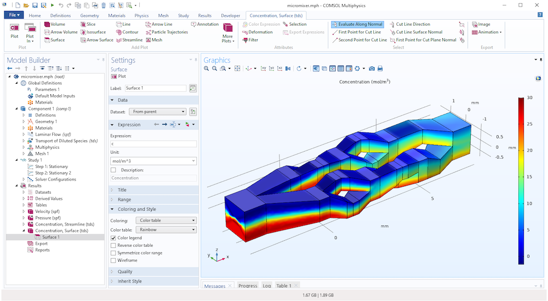Toggle the Color legend checkbox
548x301 pixels.
113,238
